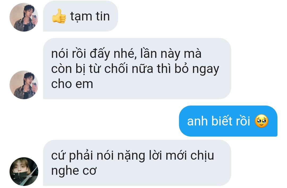
Task: Click the pleading face emoji in blue bubble
Action: click(x=261, y=121)
